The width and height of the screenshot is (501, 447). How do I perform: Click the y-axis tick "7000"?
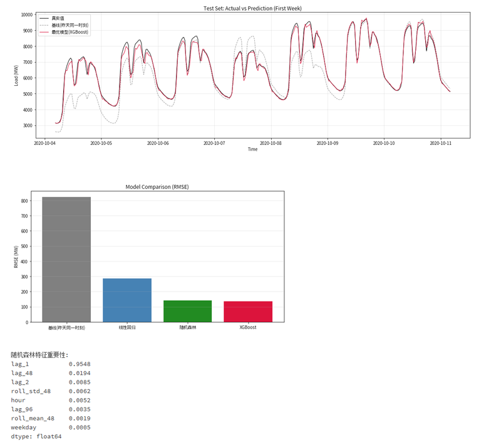tap(28, 62)
